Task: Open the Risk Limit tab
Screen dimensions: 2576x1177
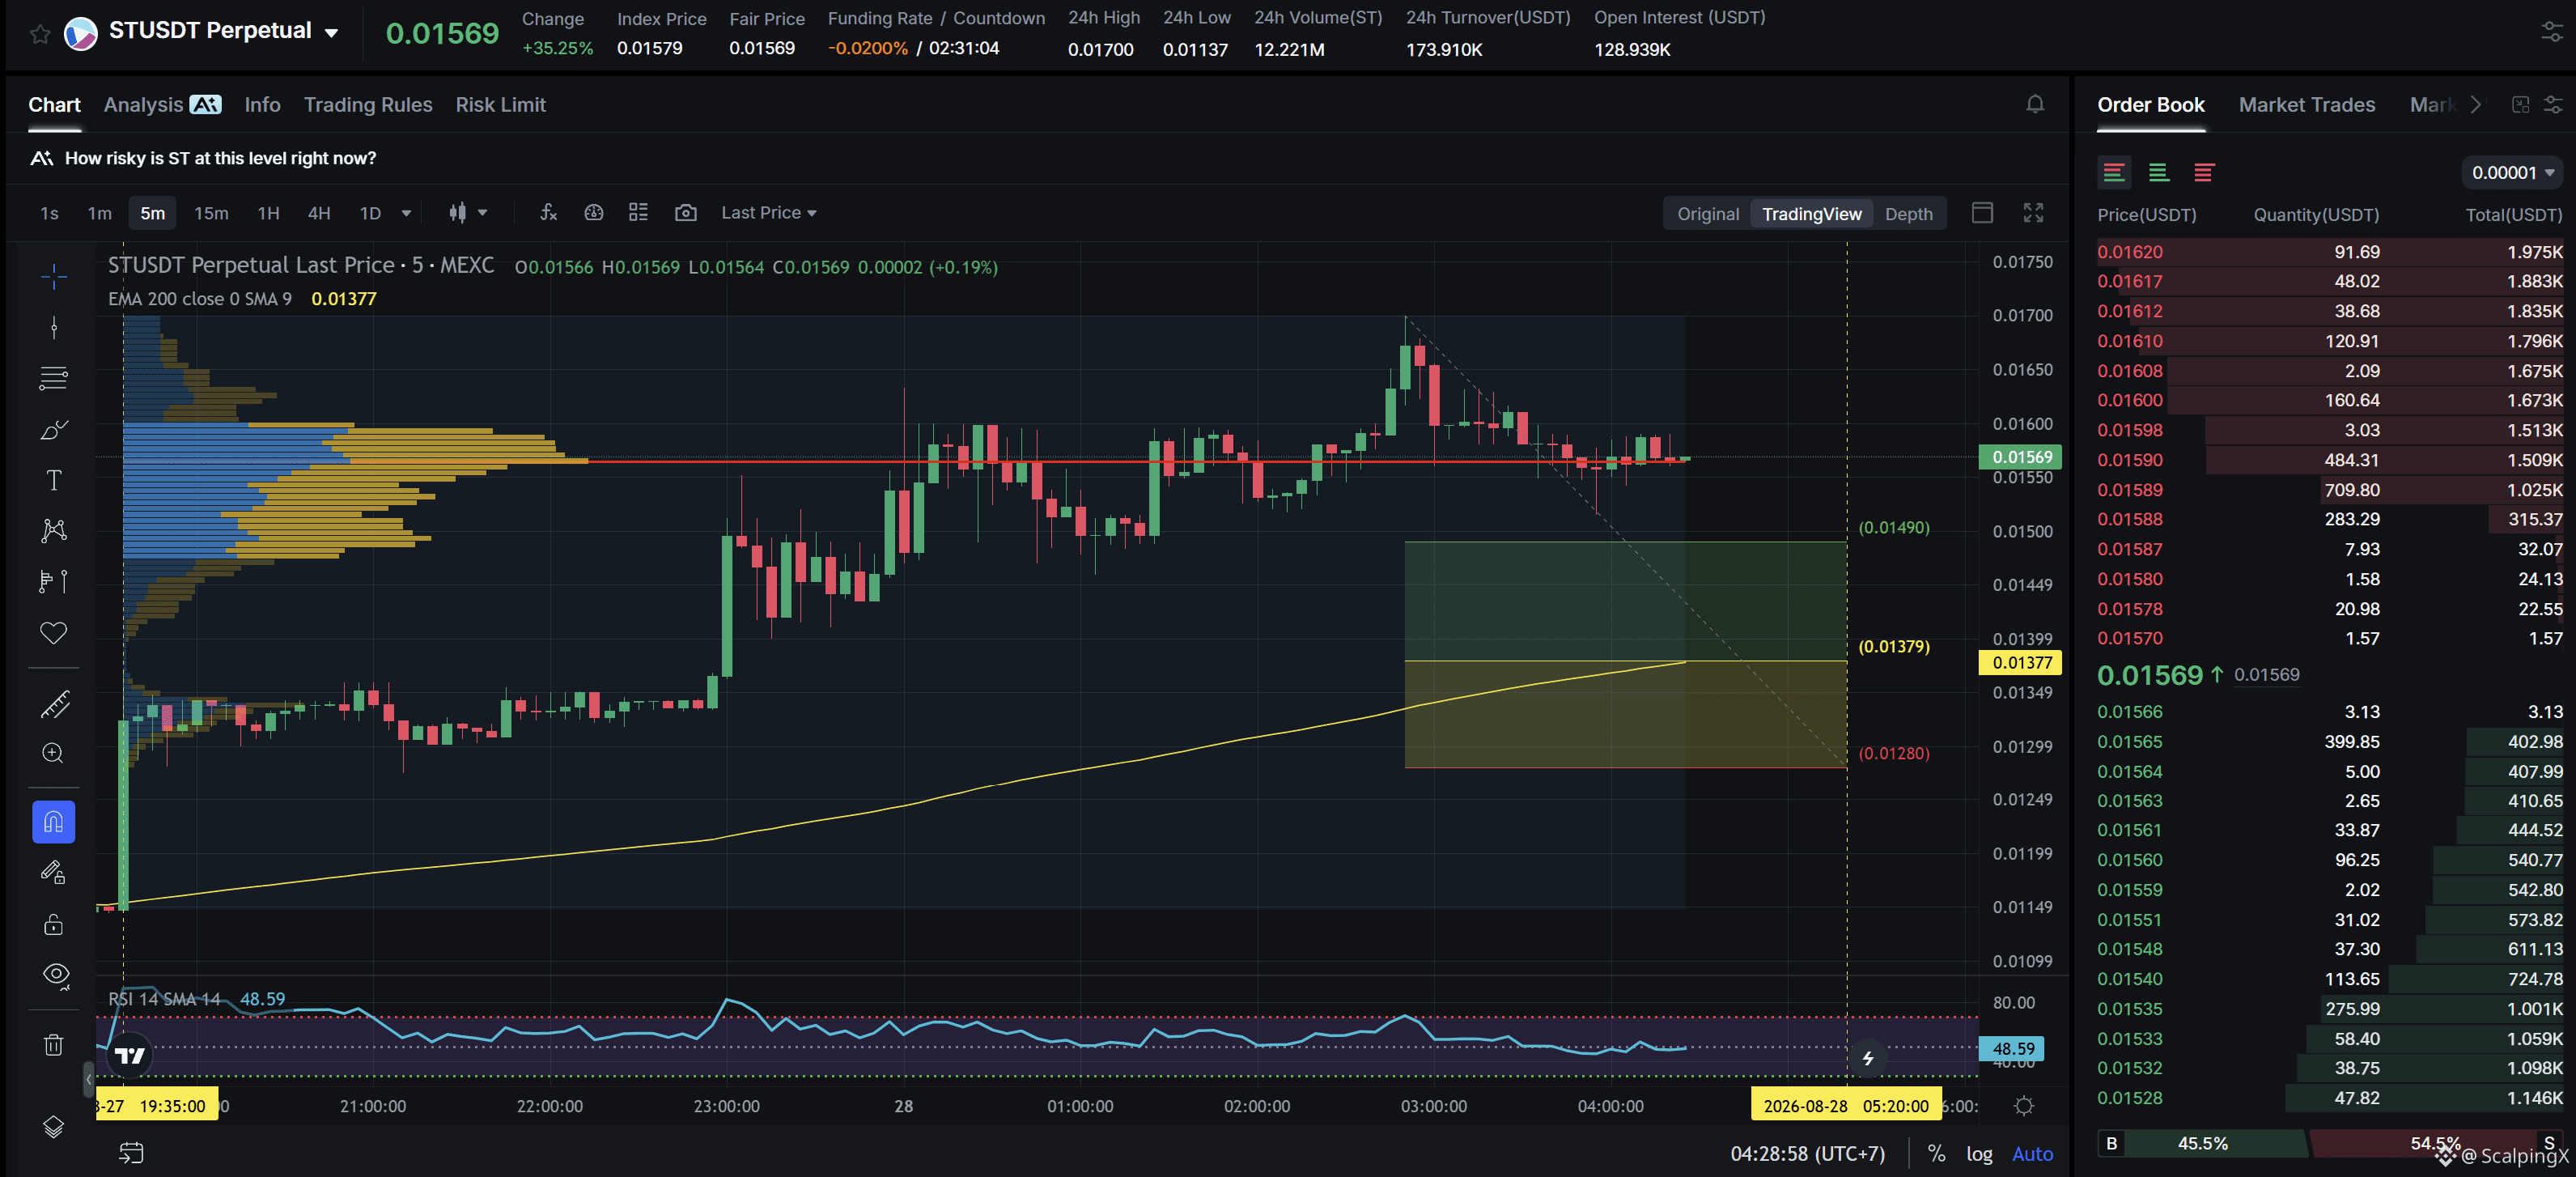Action: tap(500, 105)
